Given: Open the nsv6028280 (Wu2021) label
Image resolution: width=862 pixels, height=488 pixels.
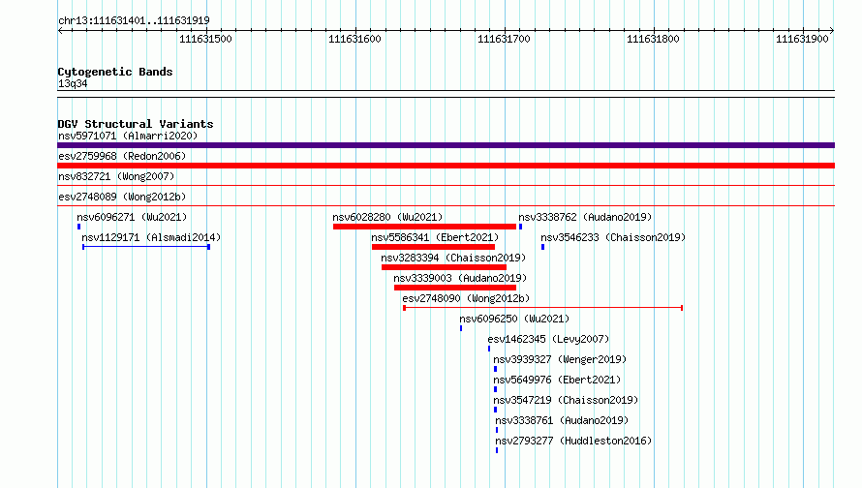Looking at the screenshot, I should [x=387, y=217].
